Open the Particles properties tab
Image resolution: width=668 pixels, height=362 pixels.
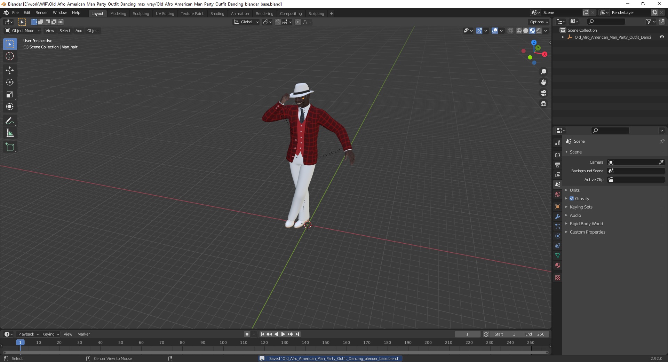(558, 226)
